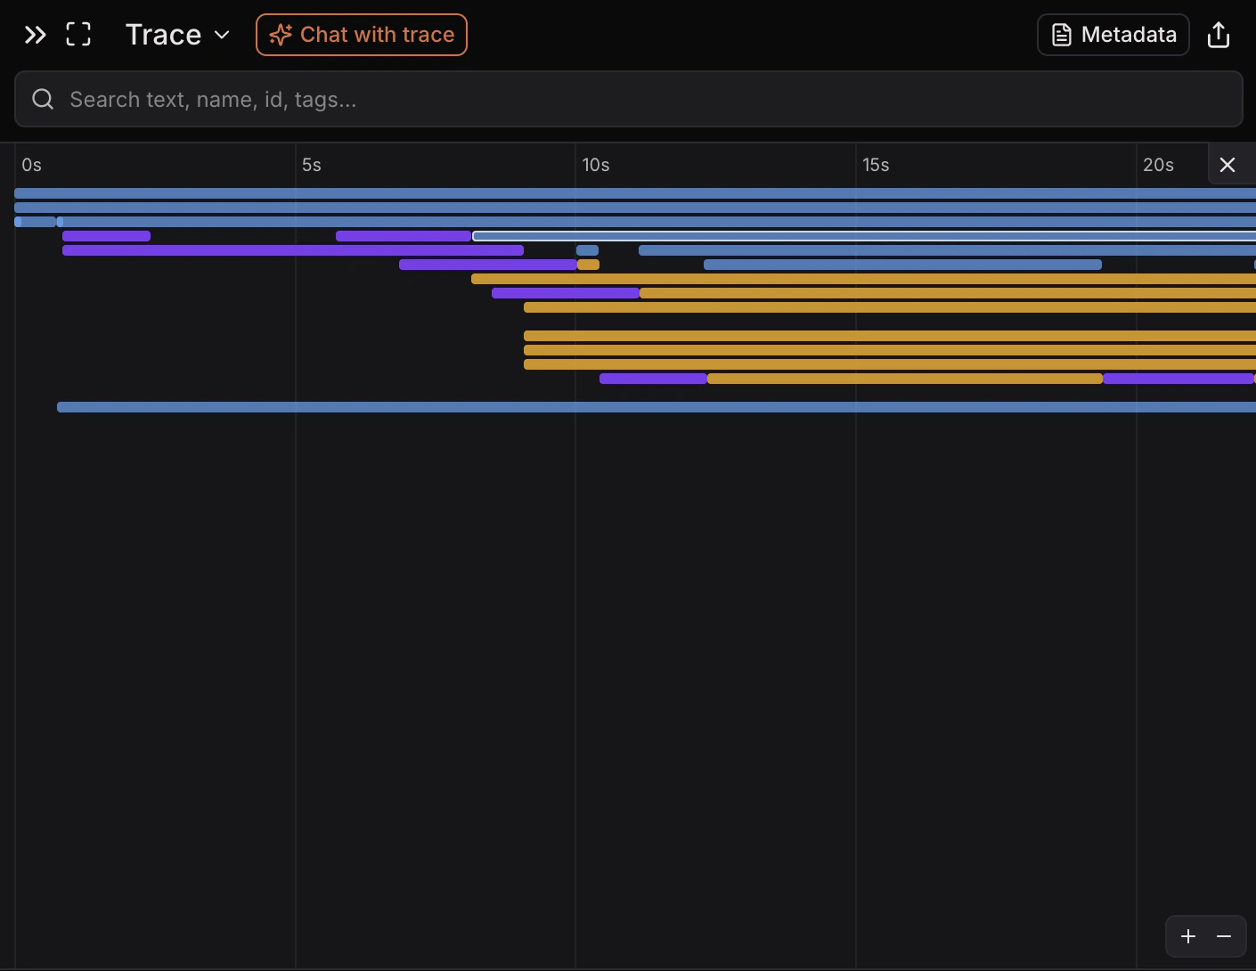Click the document icon next to Metadata
The image size is (1256, 971).
pyautogui.click(x=1061, y=35)
